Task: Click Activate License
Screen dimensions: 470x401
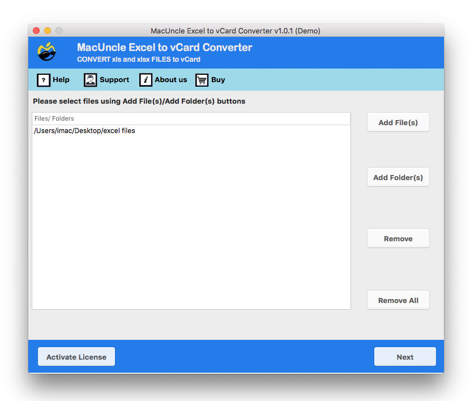Action: [76, 356]
